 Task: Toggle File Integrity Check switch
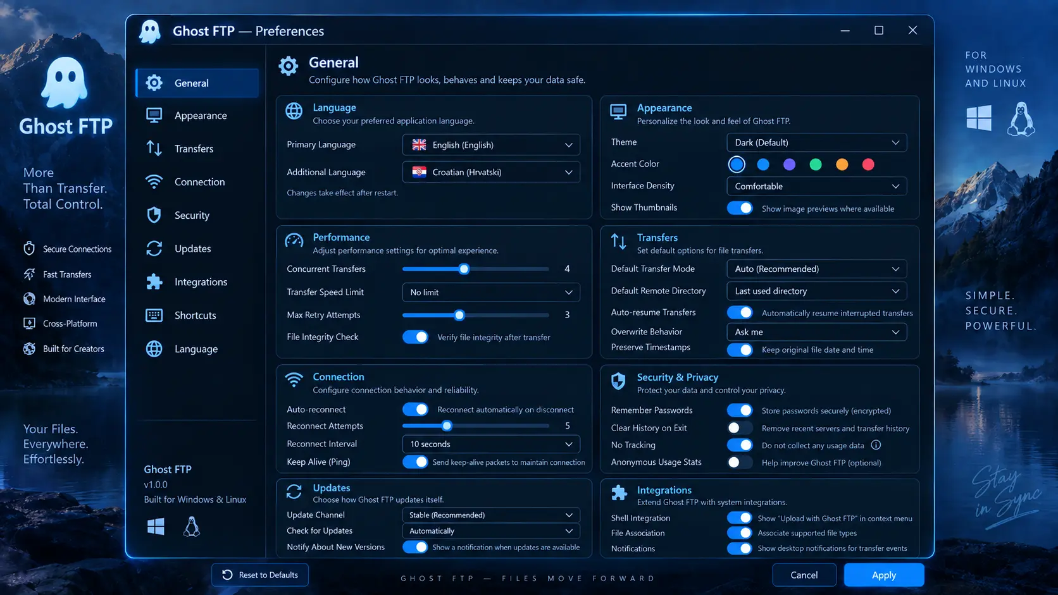(415, 337)
